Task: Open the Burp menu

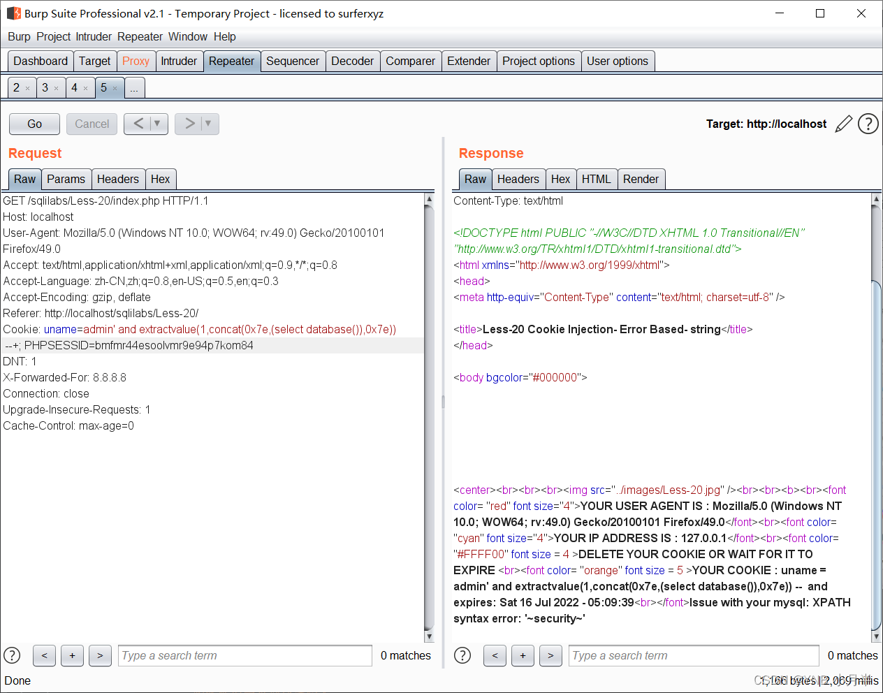Action: (19, 36)
